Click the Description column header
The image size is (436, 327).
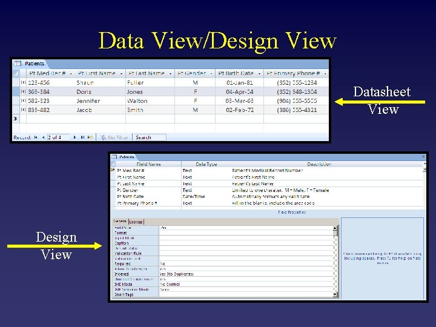point(319,164)
